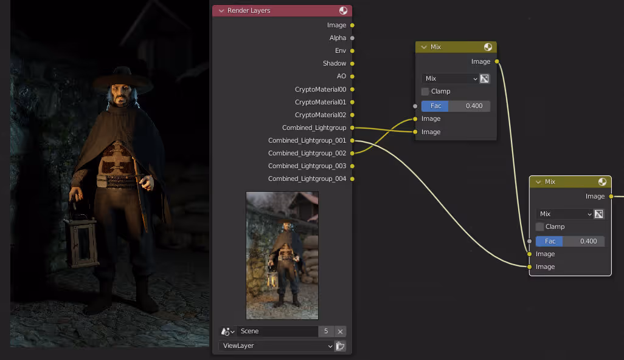Toggle Render Layers node preview icon
The width and height of the screenshot is (624, 360).
tap(343, 11)
